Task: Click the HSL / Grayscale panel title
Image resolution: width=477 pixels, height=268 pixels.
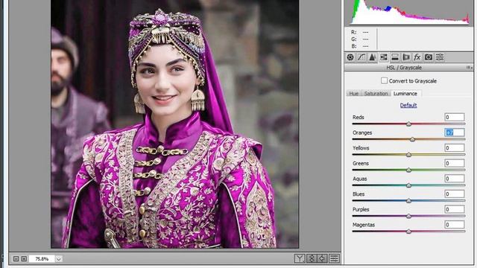Action: click(404, 68)
